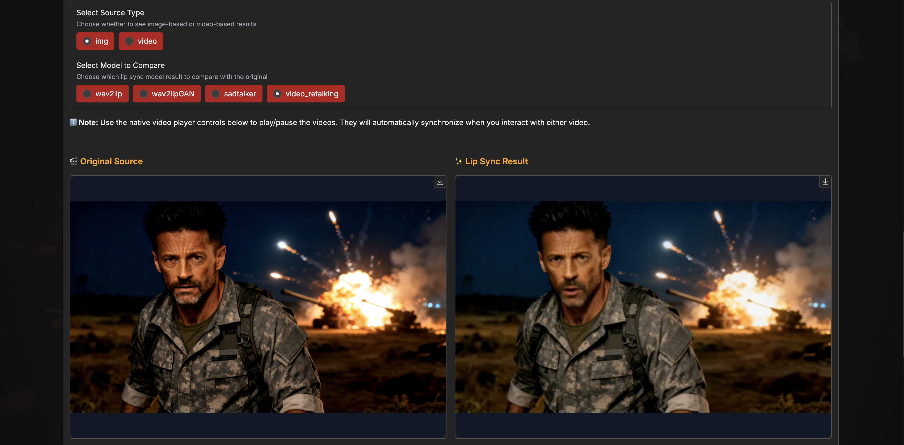The height and width of the screenshot is (445, 904).
Task: Choose the sadtalker model
Action: pos(234,94)
